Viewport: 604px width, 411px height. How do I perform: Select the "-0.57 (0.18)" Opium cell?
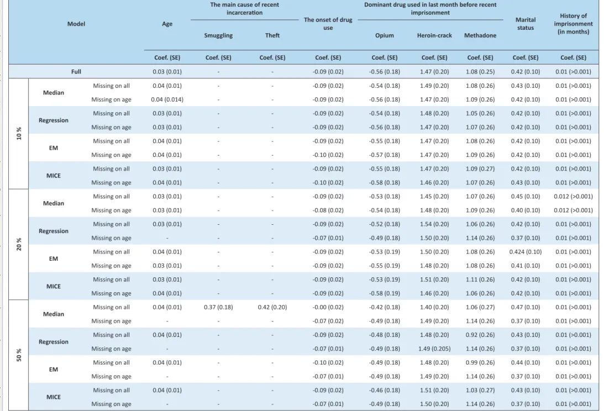click(x=385, y=155)
